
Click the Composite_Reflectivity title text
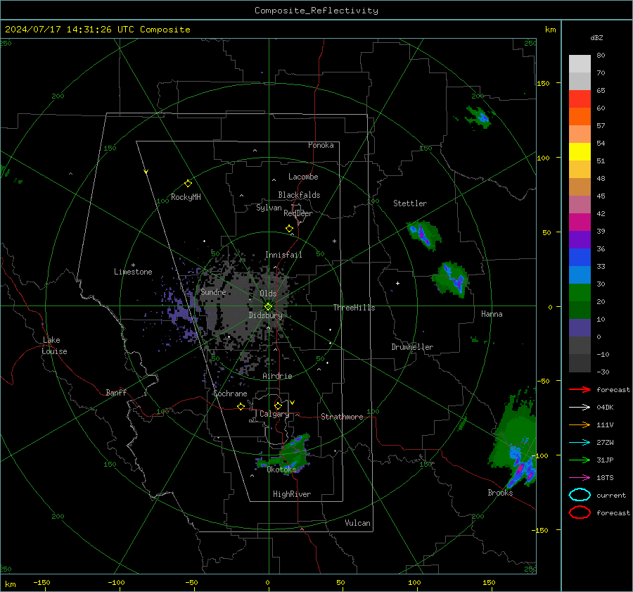pyautogui.click(x=316, y=11)
